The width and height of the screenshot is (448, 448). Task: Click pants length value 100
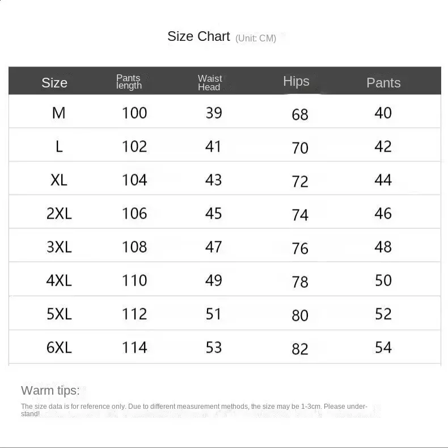[134, 113]
